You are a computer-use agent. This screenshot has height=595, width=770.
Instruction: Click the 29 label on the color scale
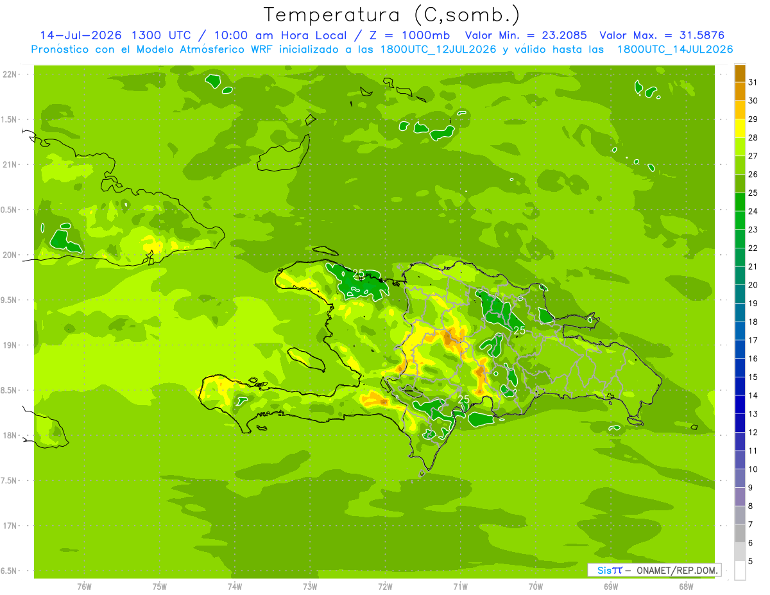tap(753, 119)
